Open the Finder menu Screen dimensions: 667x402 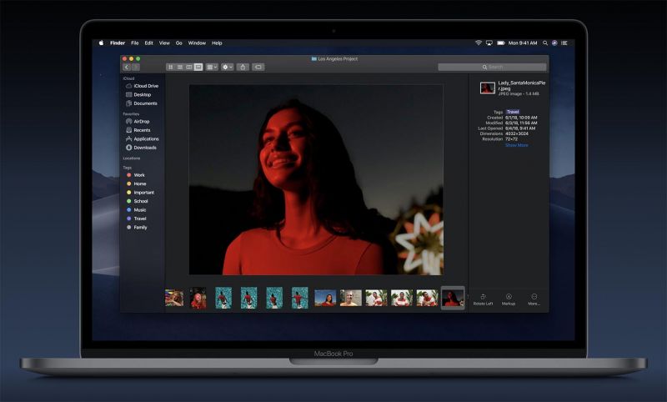pos(118,43)
